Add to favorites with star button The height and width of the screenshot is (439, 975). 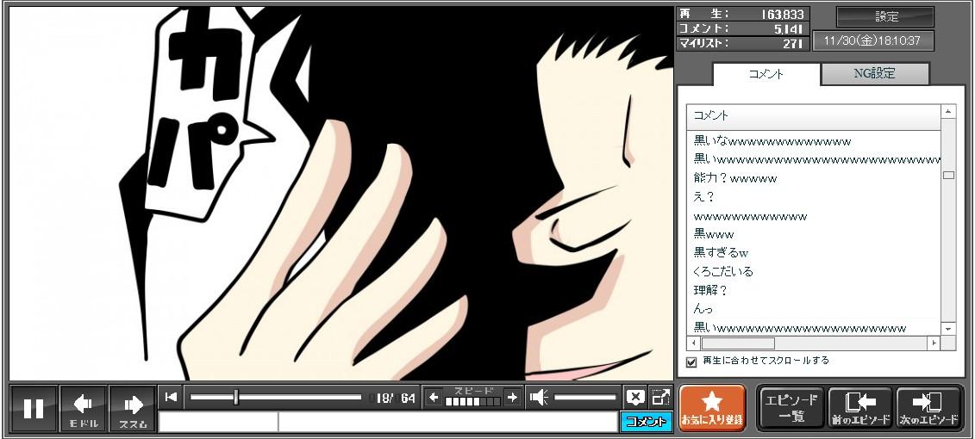tap(712, 408)
